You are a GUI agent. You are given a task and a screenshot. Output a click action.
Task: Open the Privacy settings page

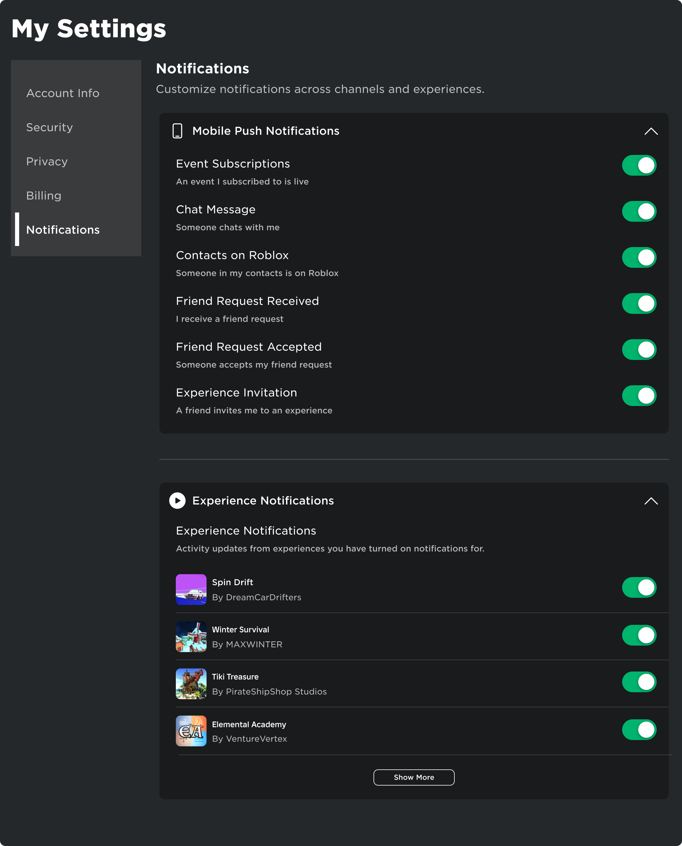47,161
